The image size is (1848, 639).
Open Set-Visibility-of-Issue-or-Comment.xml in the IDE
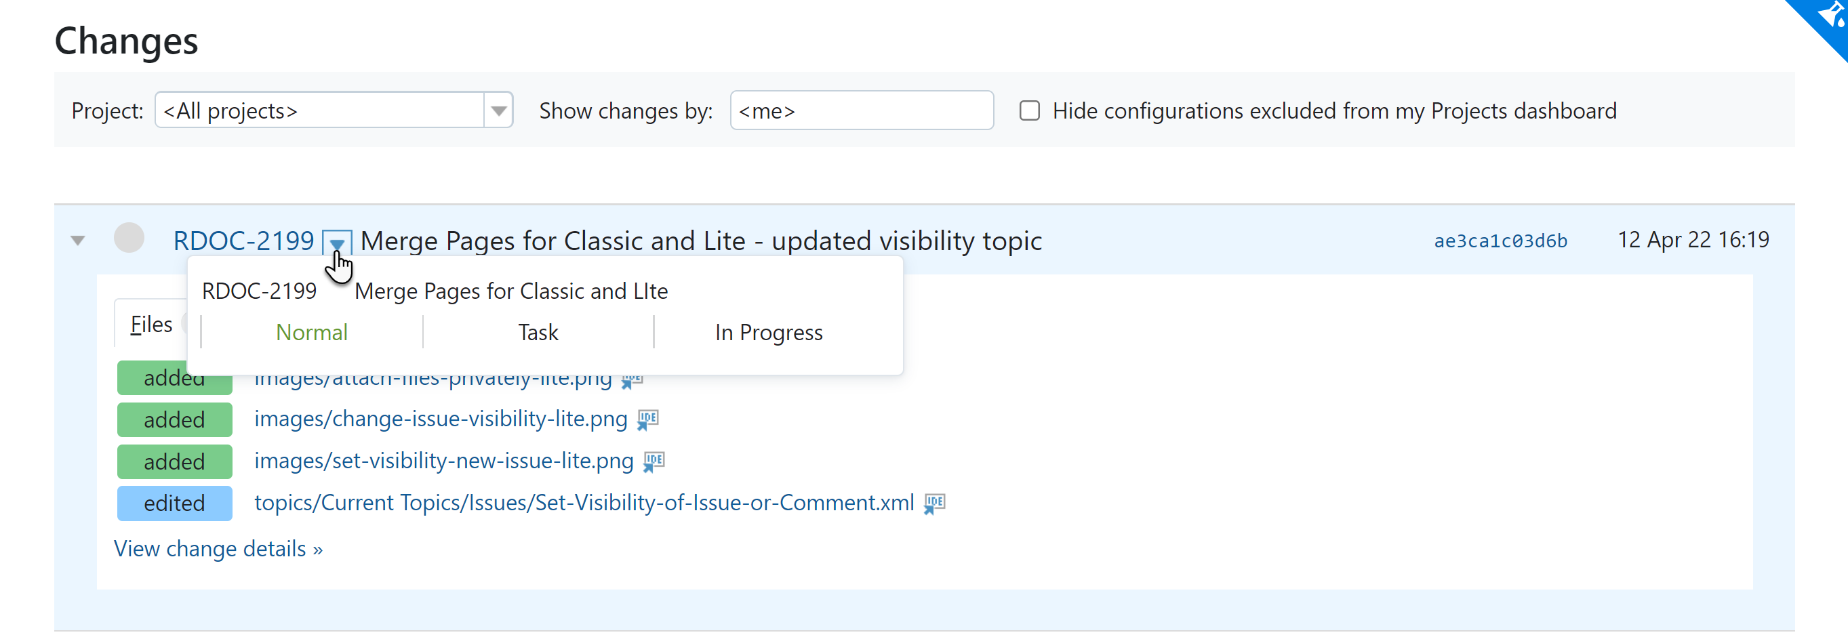[933, 503]
